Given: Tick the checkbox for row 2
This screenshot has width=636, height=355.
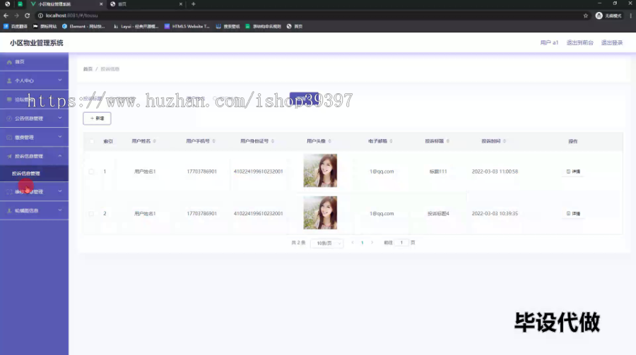Looking at the screenshot, I should point(91,214).
